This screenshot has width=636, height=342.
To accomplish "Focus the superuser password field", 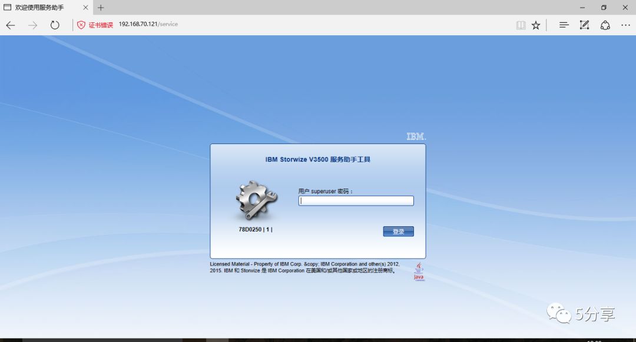I will click(356, 201).
